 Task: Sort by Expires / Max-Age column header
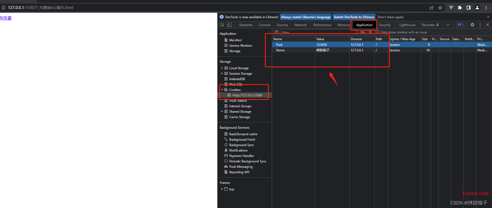coord(404,39)
